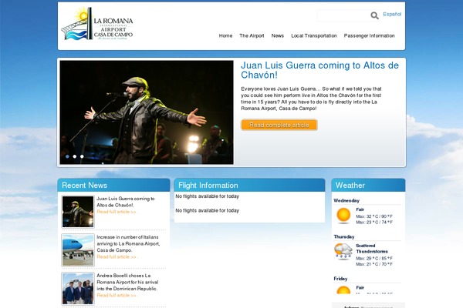The height and width of the screenshot is (308, 463).
Task: Read full article about Italians arriving
Action: [117, 257]
